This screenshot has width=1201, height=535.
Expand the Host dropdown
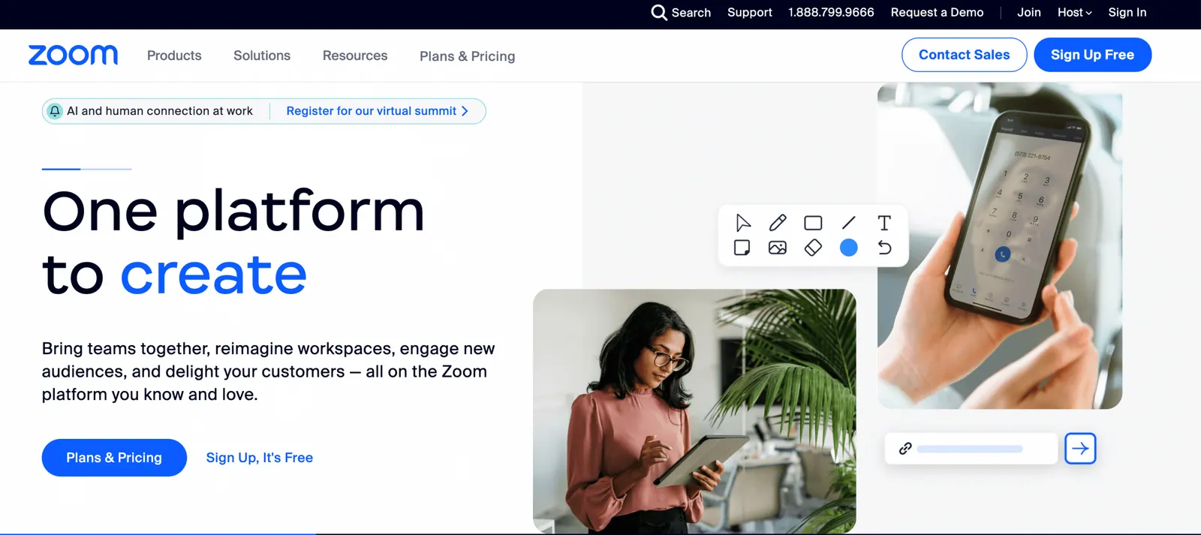tap(1074, 13)
